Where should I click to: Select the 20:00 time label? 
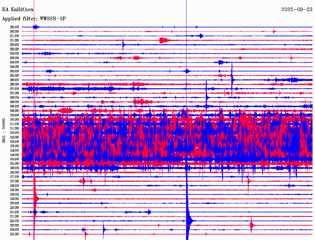(14, 203)
